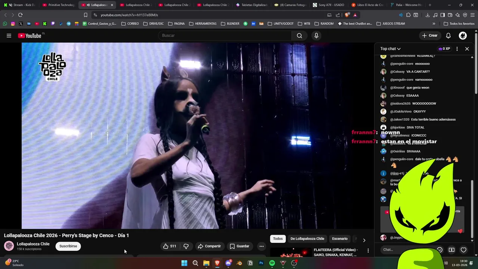
Task: Send heart reaction in live chat
Action: [463, 250]
